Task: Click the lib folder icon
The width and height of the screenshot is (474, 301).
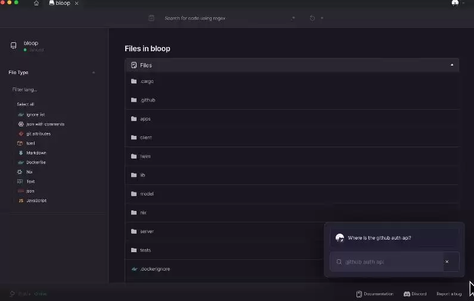Action: click(x=134, y=175)
